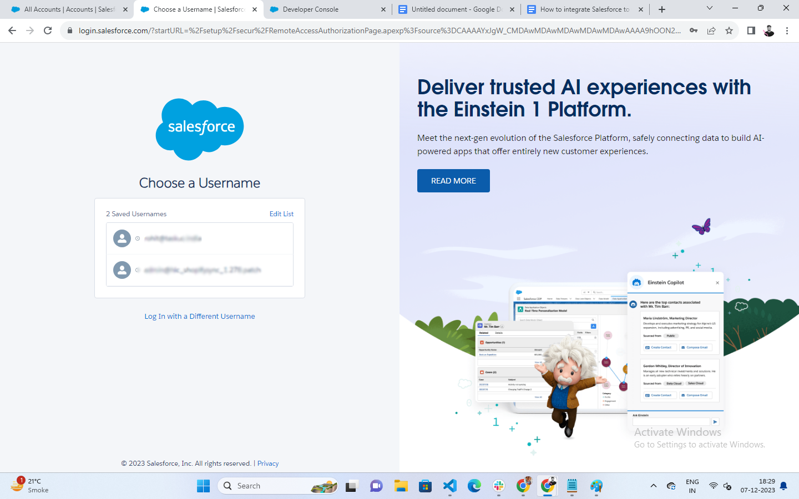Select the Choose a Username tab
This screenshot has width=799, height=499.
199,9
